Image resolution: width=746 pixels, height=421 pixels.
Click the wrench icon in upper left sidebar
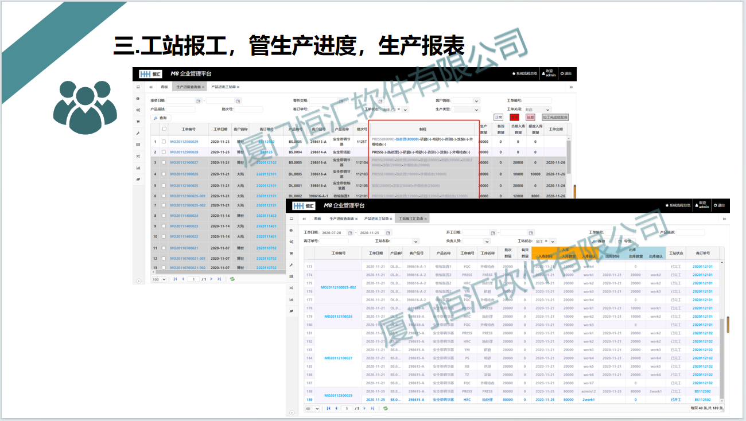[138, 133]
